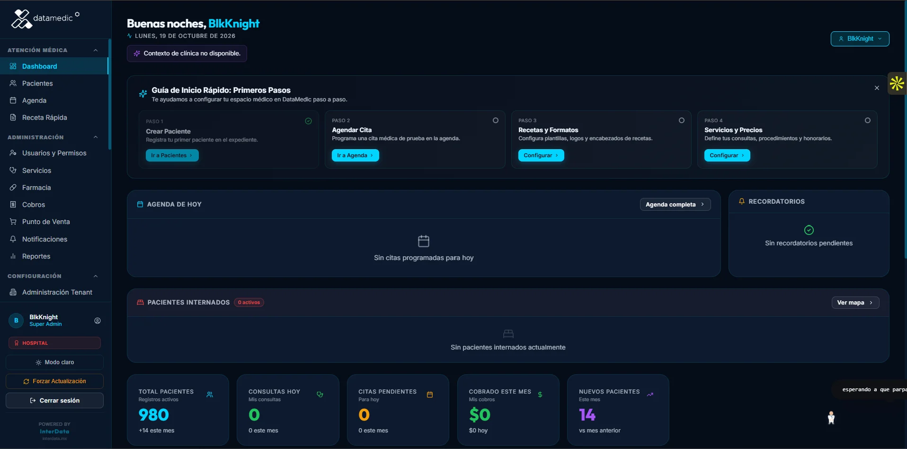Click the bed icon next to Pacientes Internados
Image resolution: width=907 pixels, height=449 pixels.
click(x=140, y=302)
